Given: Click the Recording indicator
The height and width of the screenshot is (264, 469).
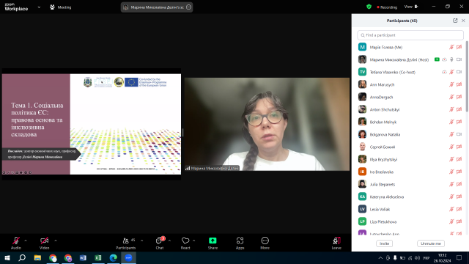Looking at the screenshot, I should [x=387, y=7].
